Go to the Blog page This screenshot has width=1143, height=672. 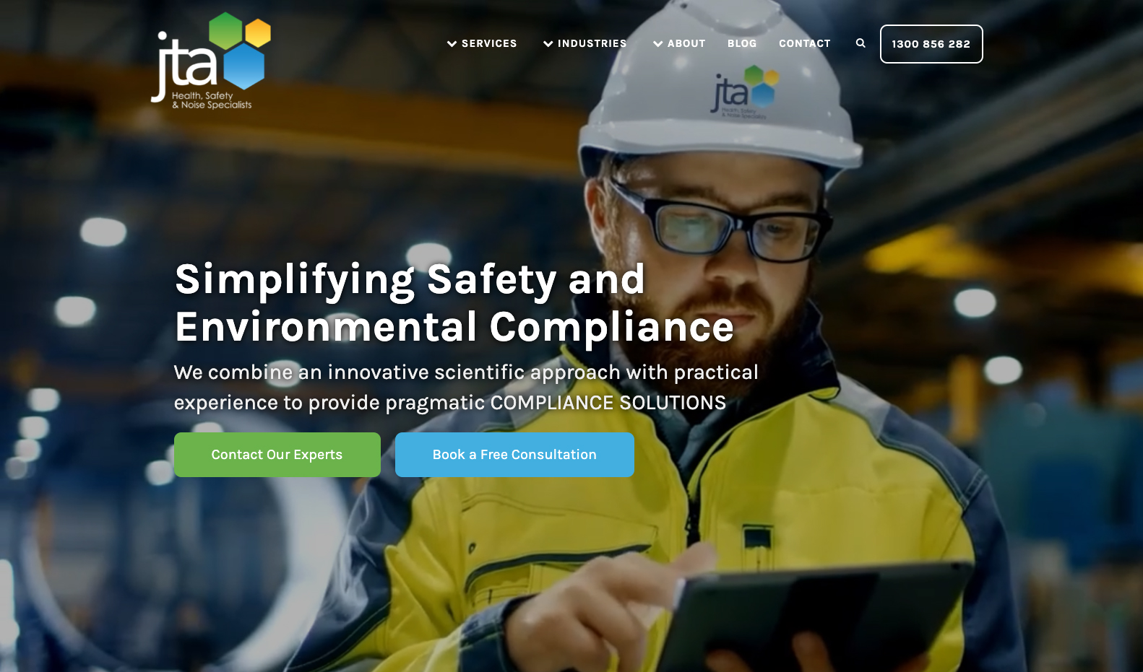(x=742, y=43)
